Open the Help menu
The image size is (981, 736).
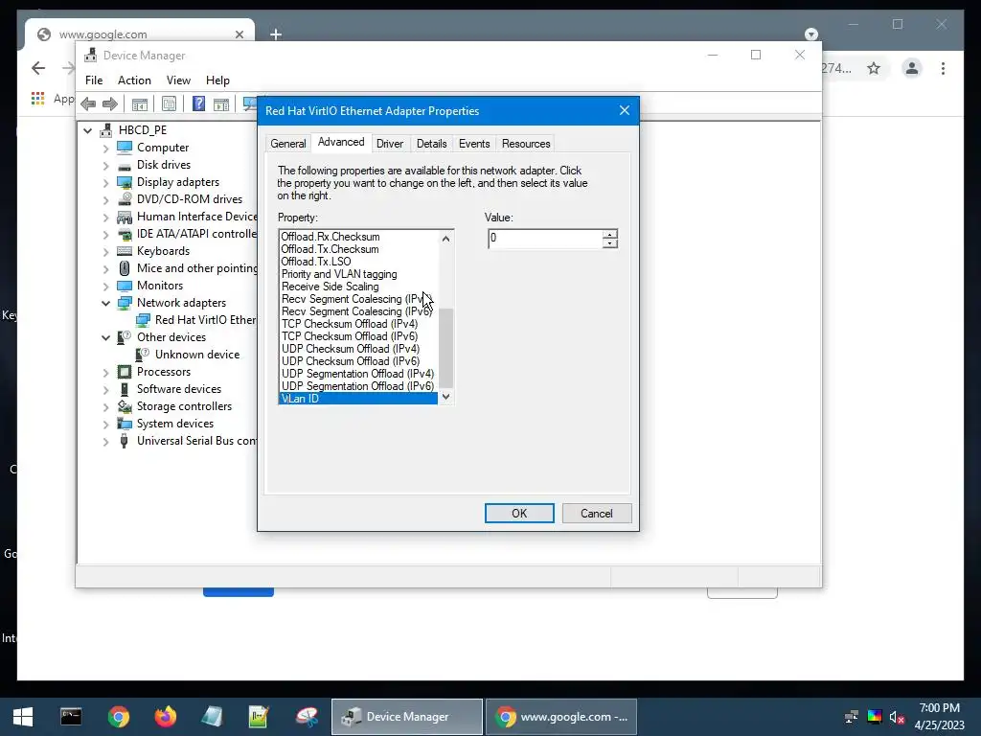point(217,80)
